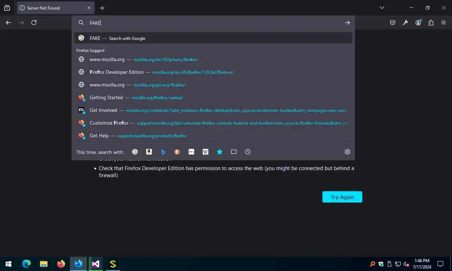Reload the current page
Image resolution: width=452 pixels, height=271 pixels.
point(34,23)
